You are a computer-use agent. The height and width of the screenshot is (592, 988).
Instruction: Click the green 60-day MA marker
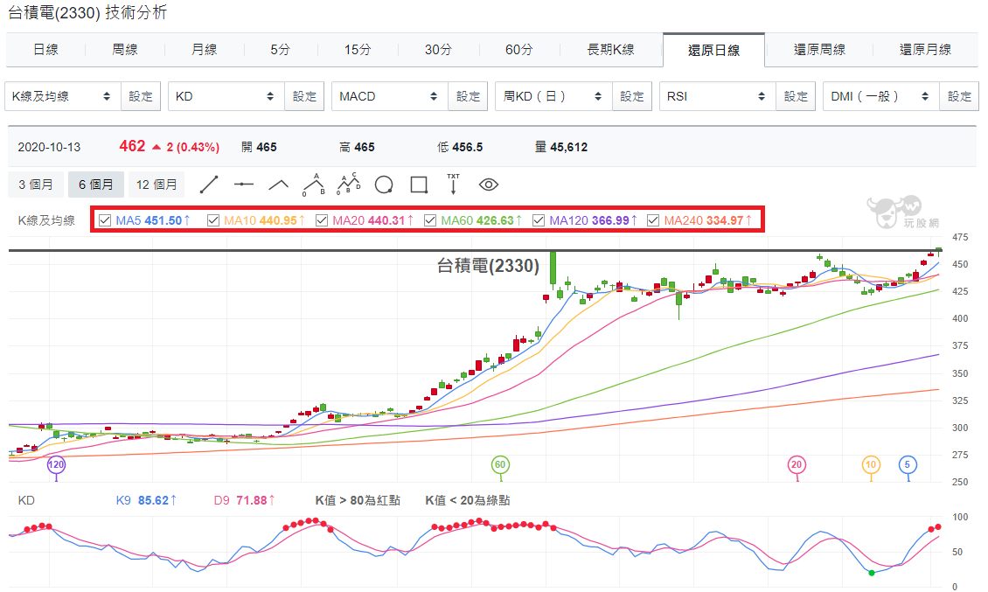(500, 465)
